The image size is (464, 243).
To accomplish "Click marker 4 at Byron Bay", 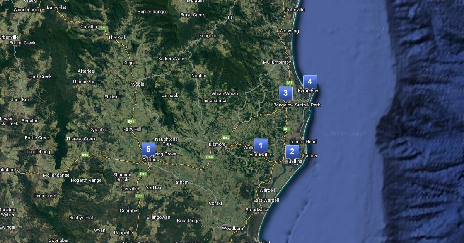I will [310, 82].
